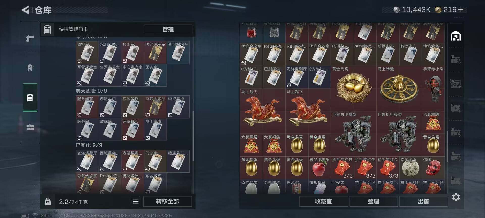This screenshot has height=218, width=485.
Task: Open the first III expansion container slot
Action: [x=456, y=60]
